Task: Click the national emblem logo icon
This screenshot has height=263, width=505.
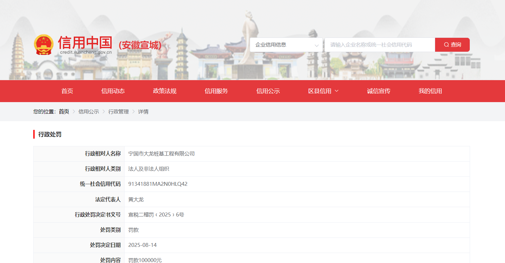Action: pos(44,45)
